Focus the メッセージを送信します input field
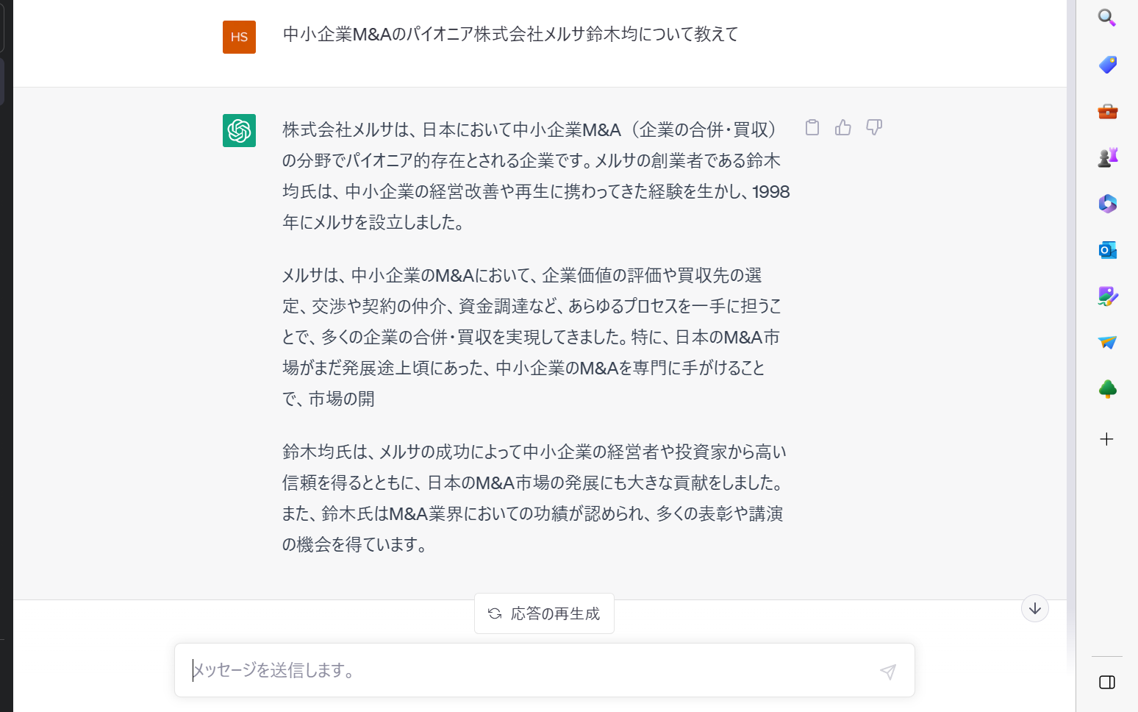Image resolution: width=1138 pixels, height=712 pixels. point(529,670)
